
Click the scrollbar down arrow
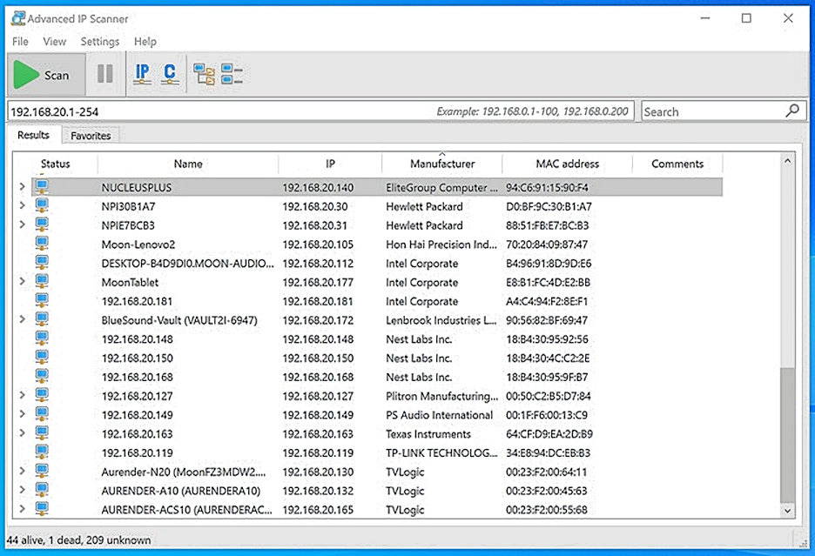787,511
